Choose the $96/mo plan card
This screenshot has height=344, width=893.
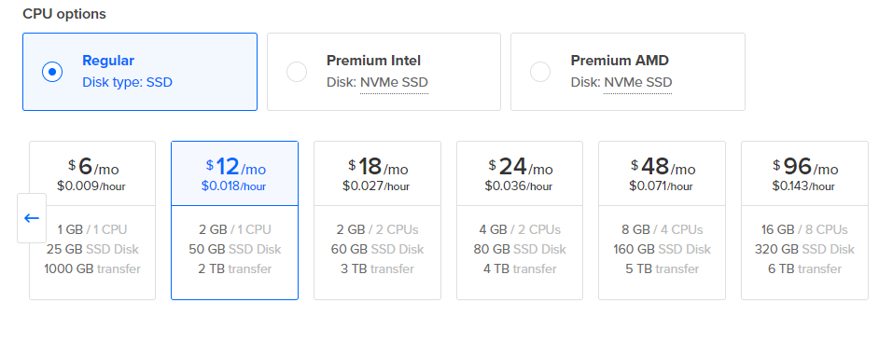click(804, 220)
